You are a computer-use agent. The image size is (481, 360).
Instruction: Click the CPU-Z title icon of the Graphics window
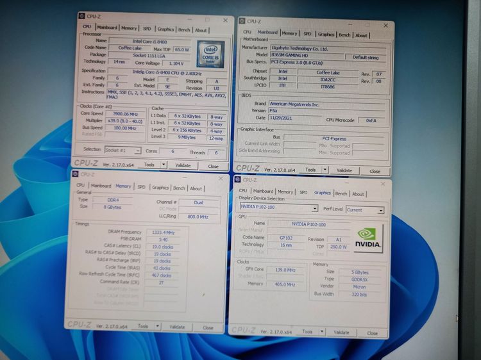point(237,179)
